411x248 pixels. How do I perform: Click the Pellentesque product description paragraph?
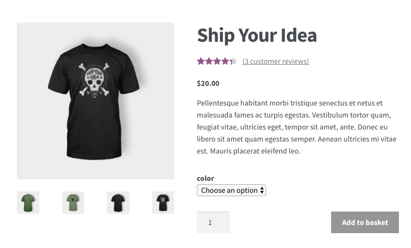pyautogui.click(x=297, y=127)
